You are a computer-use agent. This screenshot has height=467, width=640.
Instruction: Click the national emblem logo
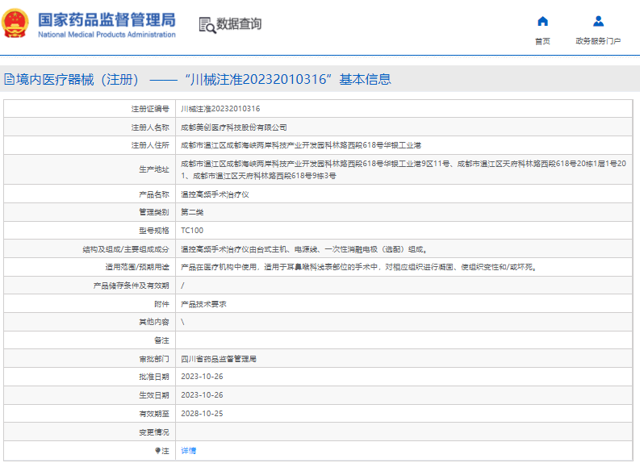(15, 23)
